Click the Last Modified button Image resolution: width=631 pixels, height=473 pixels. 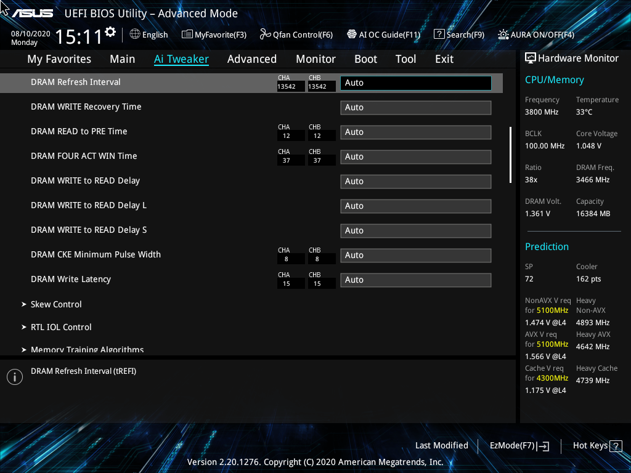(442, 445)
